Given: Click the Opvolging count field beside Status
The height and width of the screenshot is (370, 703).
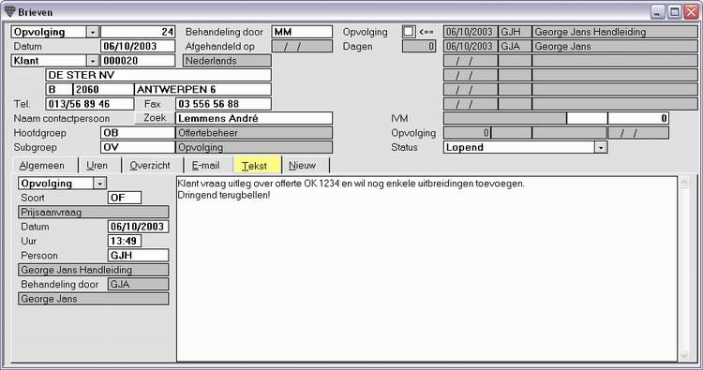Looking at the screenshot, I should click(467, 133).
